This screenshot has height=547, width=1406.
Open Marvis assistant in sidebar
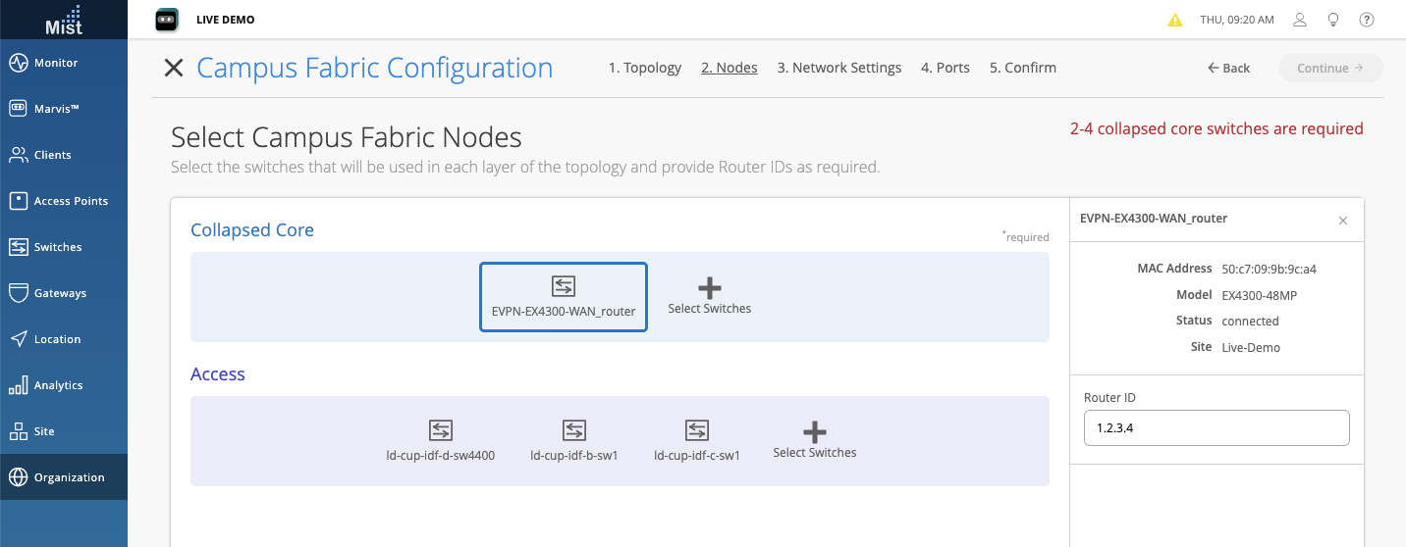point(56,109)
